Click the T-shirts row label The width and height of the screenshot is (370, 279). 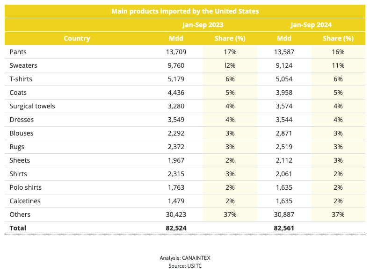pos(21,79)
